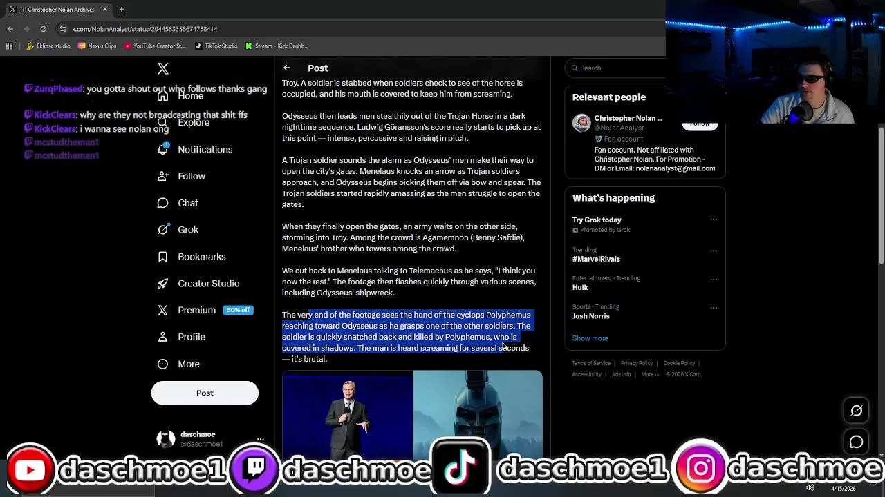The image size is (885, 497).
Task: Open Terms of Service link
Action: point(591,363)
